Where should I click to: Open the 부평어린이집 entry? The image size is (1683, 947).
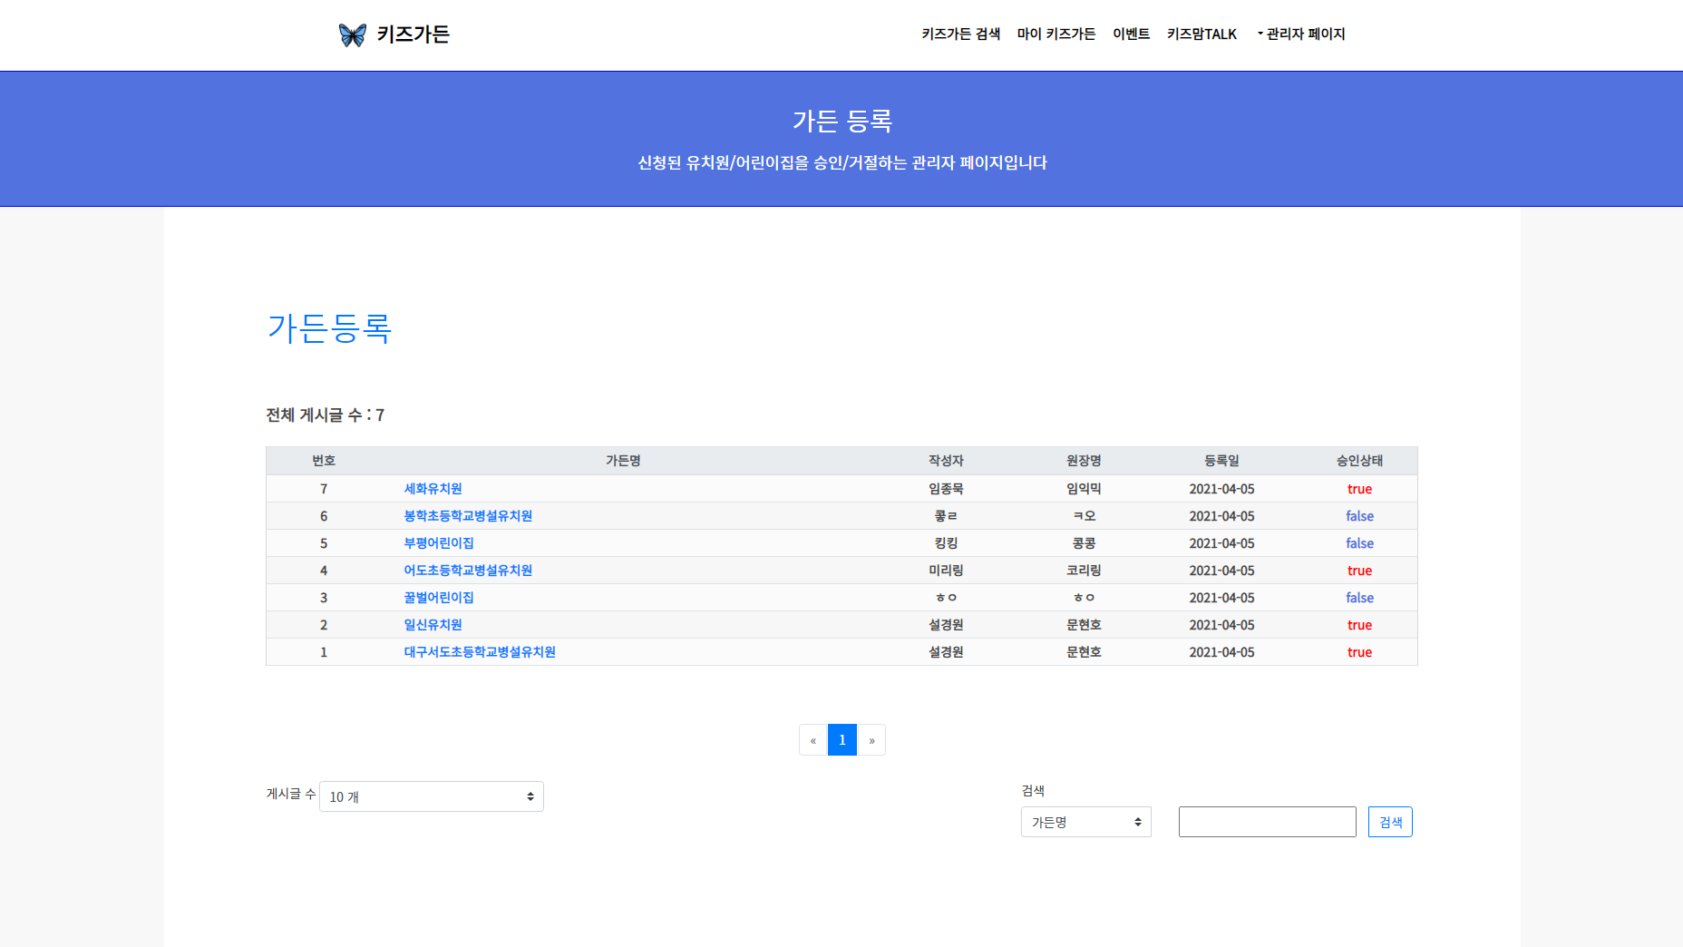[x=439, y=543]
